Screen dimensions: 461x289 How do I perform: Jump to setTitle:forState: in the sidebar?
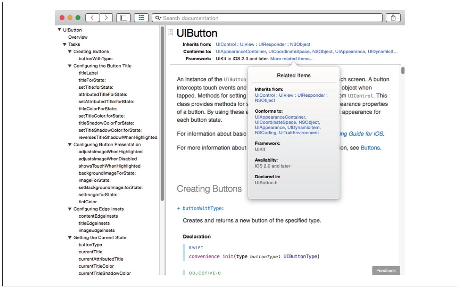[96, 87]
